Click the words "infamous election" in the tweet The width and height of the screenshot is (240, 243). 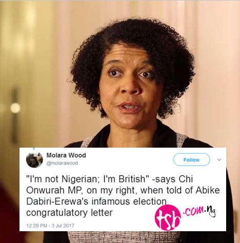129,201
